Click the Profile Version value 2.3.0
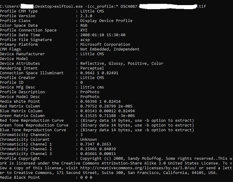This screenshot has height=182, width=233. pyautogui.click(x=87, y=16)
